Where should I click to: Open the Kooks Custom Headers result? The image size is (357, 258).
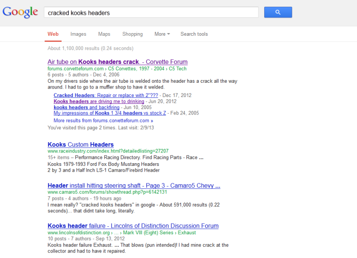pyautogui.click(x=80, y=144)
